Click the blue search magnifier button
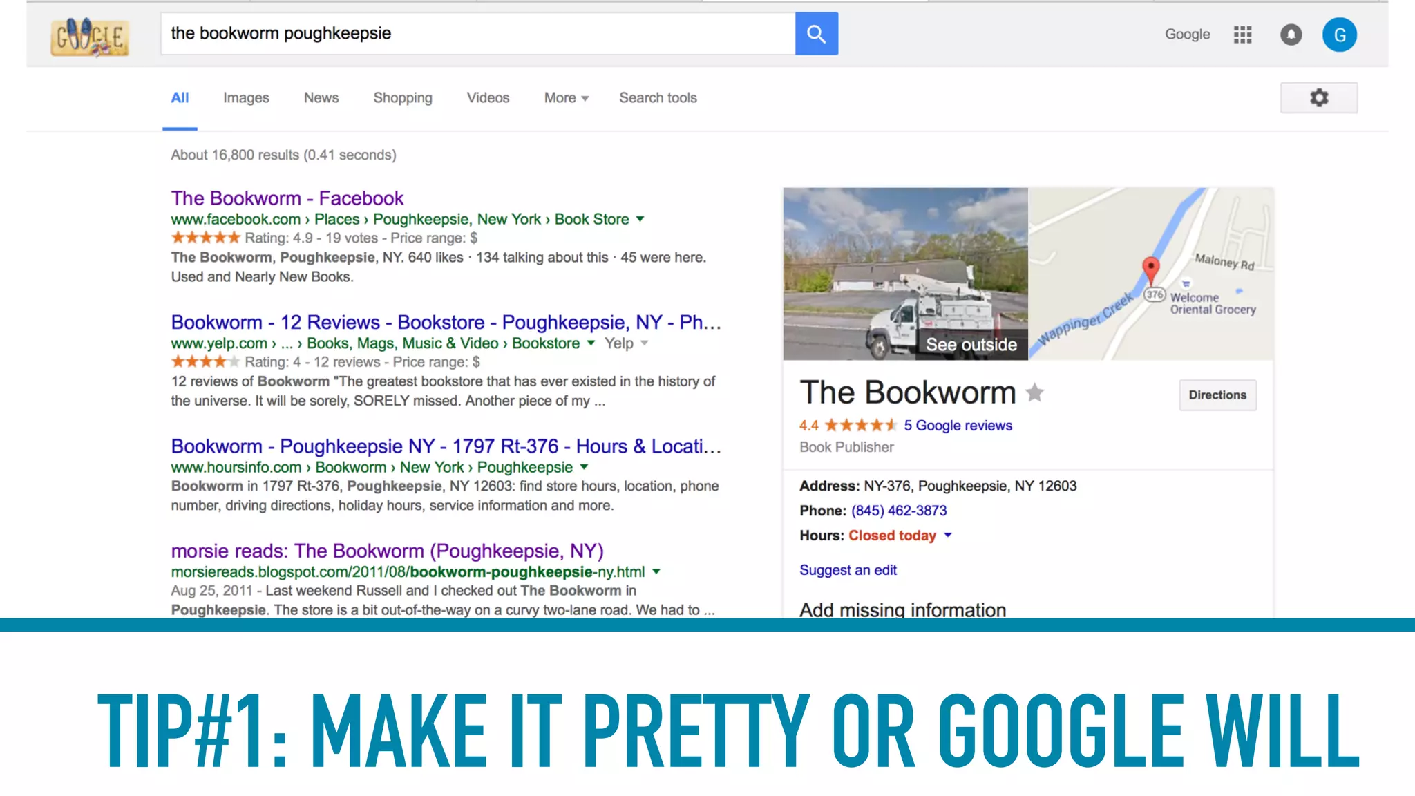Viewport: 1415px width, 796px height. 816,33
